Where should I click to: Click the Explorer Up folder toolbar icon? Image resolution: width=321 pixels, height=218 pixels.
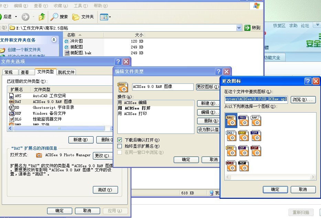point(42,17)
